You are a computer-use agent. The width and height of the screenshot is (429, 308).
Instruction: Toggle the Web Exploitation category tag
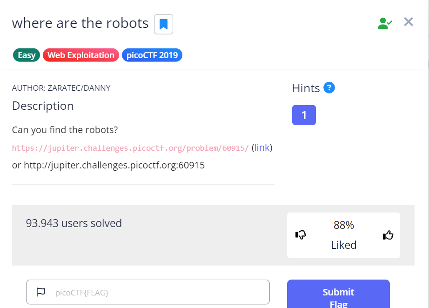point(80,55)
